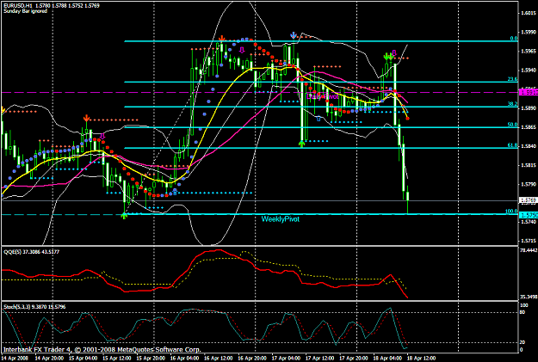Click the Fibonacci 100.0 level label
538x362 pixels.
click(511, 212)
